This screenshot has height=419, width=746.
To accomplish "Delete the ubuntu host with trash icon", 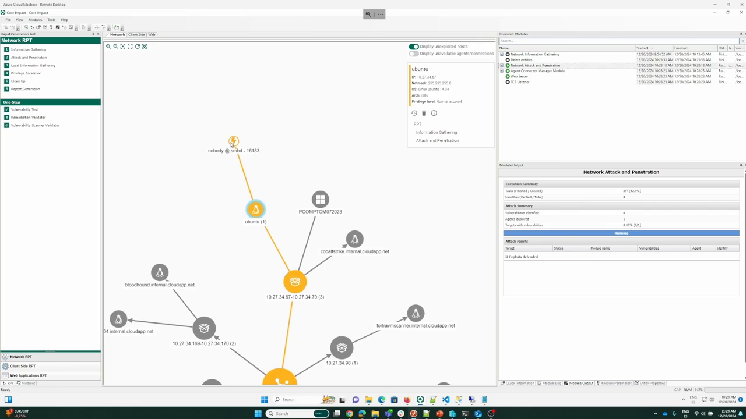I will 424,113.
